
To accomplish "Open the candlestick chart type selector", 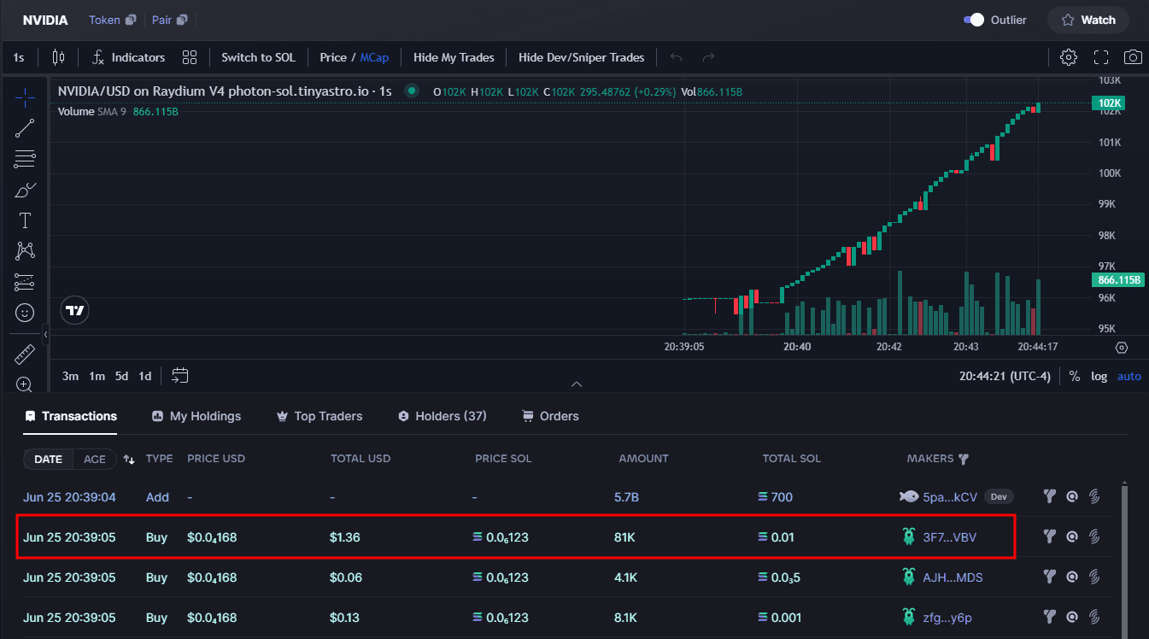I will coord(58,57).
